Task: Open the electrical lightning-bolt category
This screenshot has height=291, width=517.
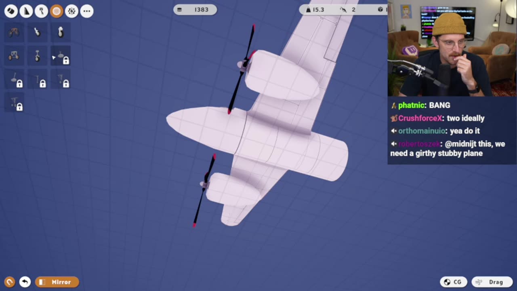Action: (x=71, y=11)
